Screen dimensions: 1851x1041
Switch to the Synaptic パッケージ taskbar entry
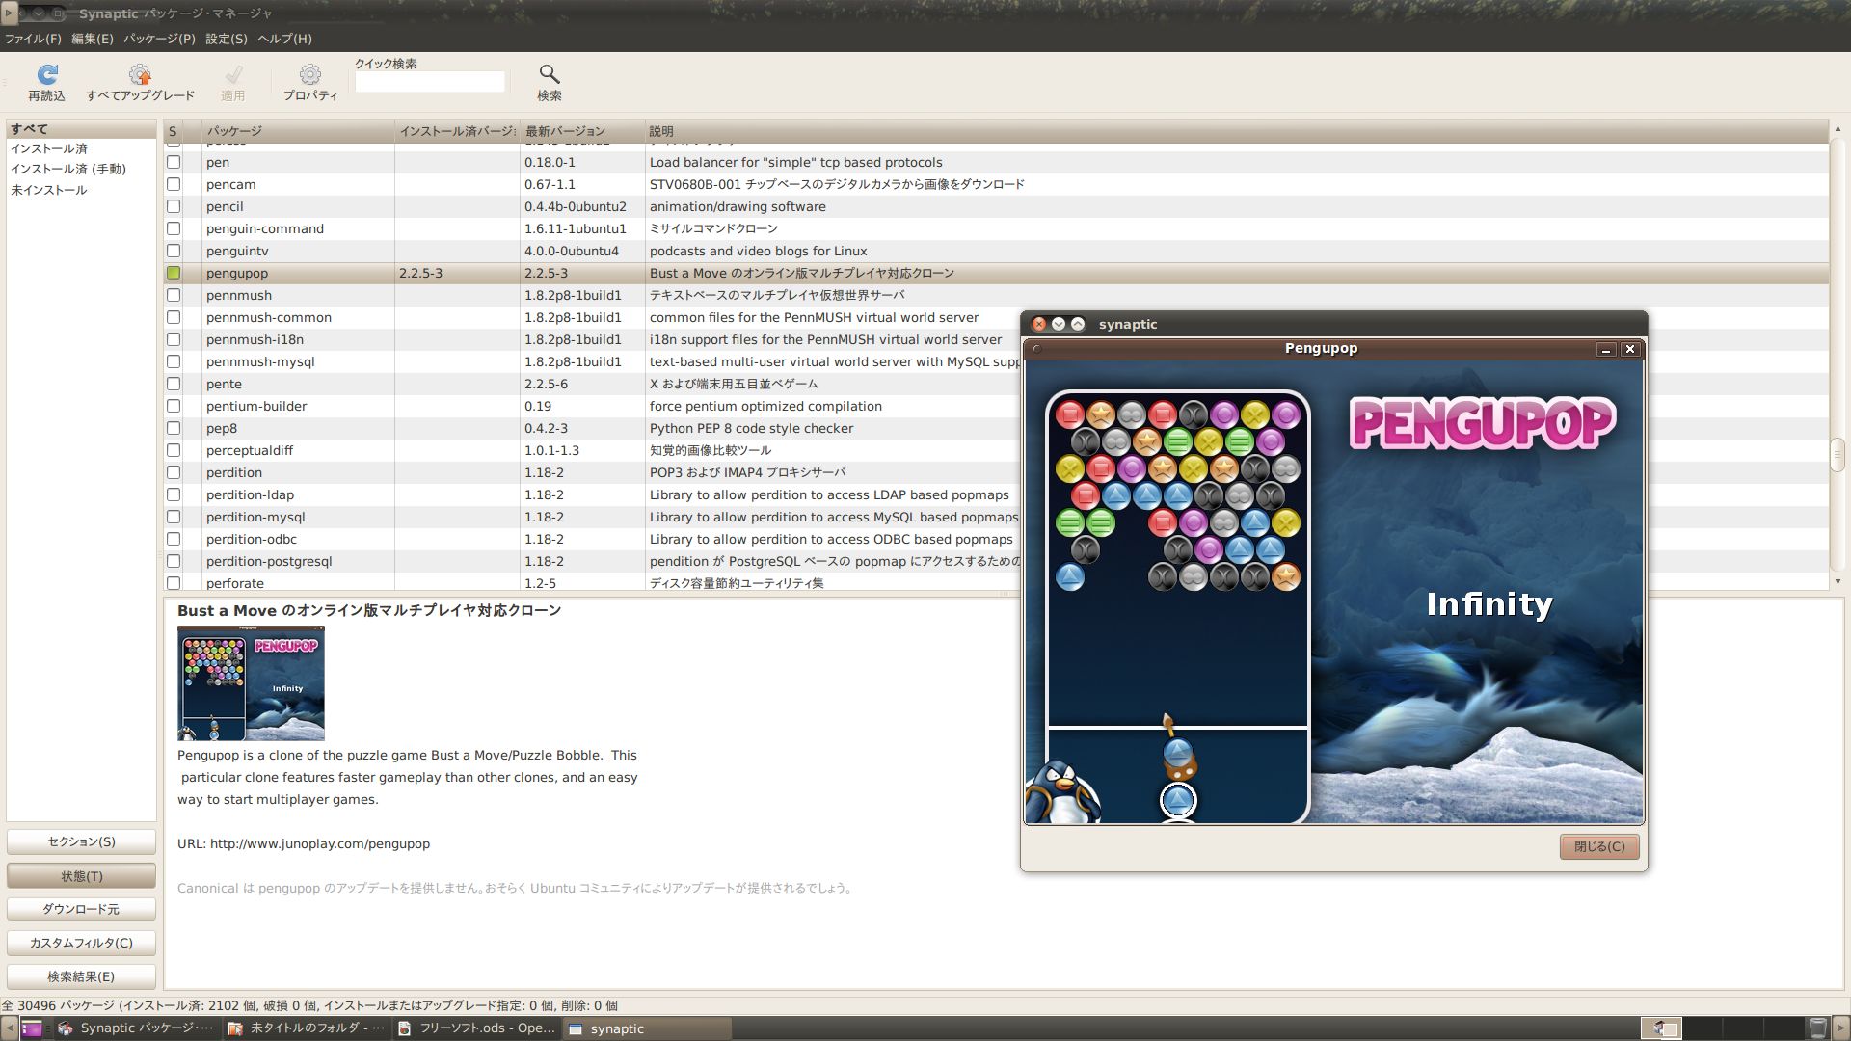click(136, 1028)
